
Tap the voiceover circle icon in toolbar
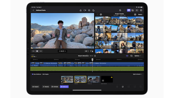point(89,10)
